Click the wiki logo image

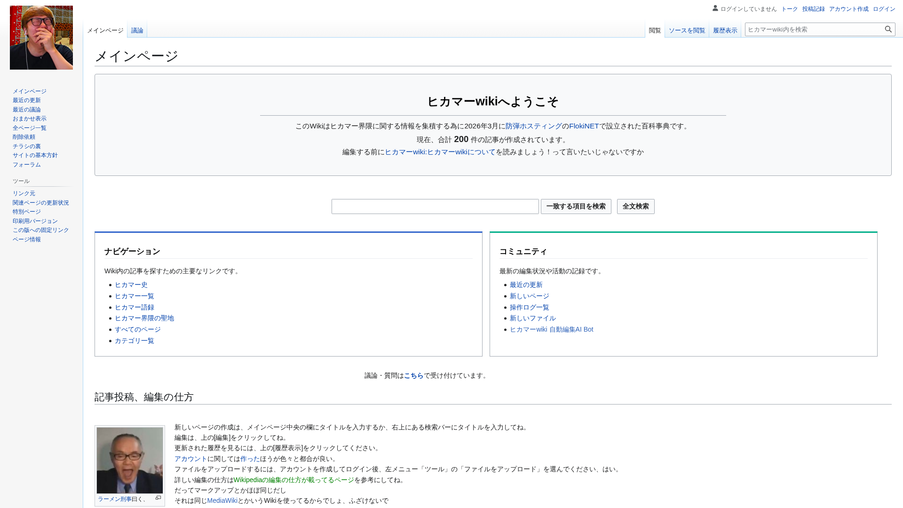41,38
